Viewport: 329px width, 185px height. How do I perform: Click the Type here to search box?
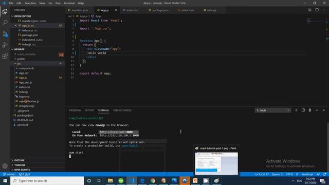(x=47, y=180)
